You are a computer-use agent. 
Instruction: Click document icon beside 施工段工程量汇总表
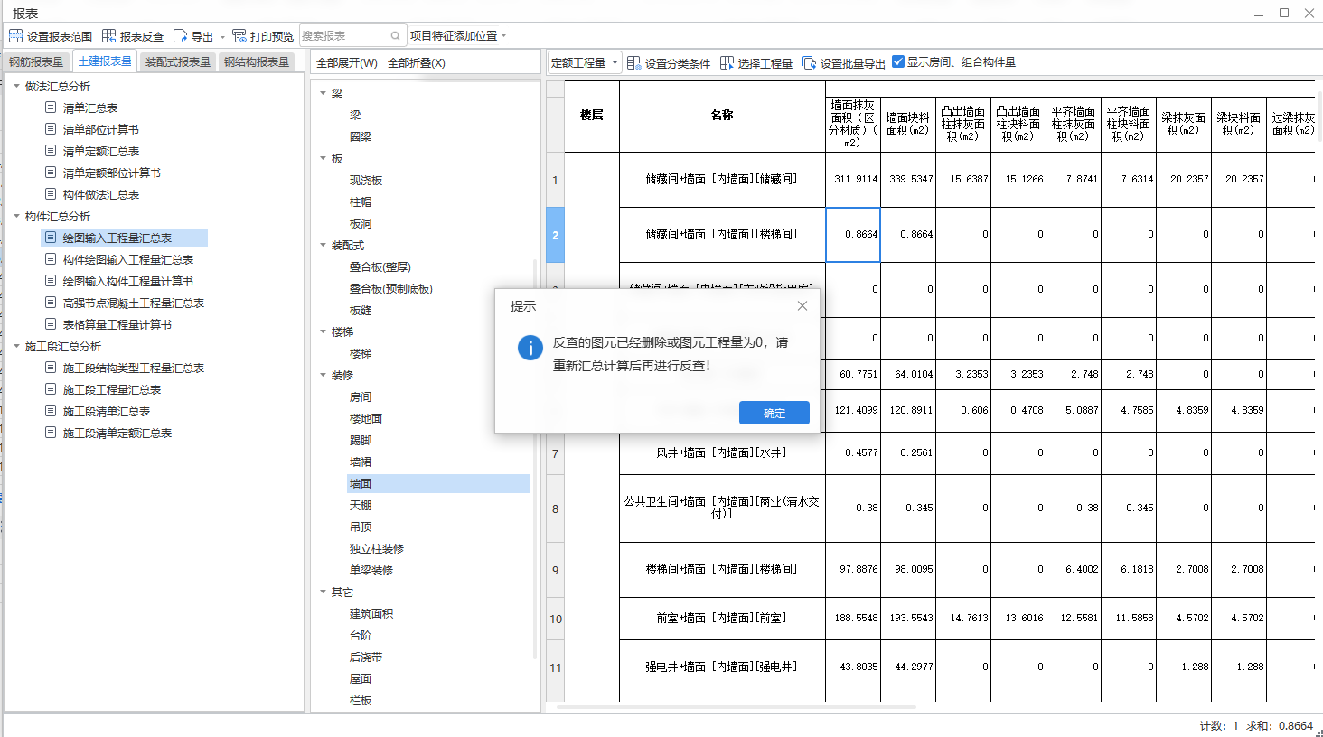coord(51,389)
